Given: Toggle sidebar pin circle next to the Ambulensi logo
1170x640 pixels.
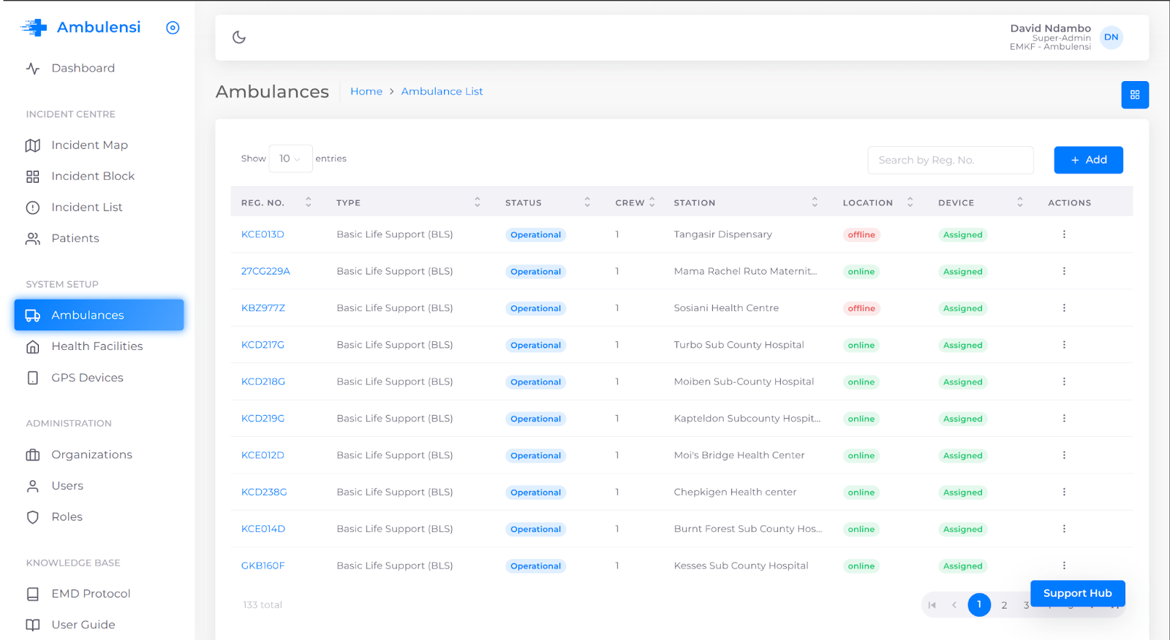Looking at the screenshot, I should 173,28.
